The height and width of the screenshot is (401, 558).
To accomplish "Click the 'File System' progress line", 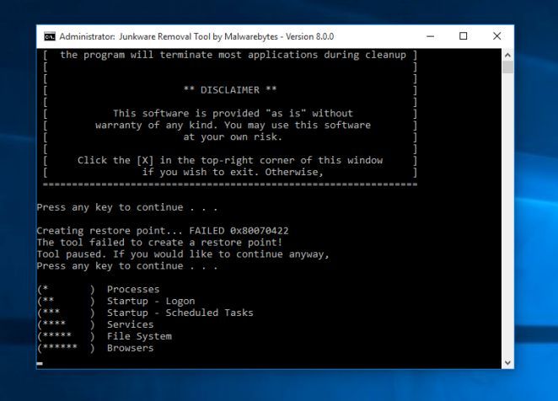I will pyautogui.click(x=105, y=336).
